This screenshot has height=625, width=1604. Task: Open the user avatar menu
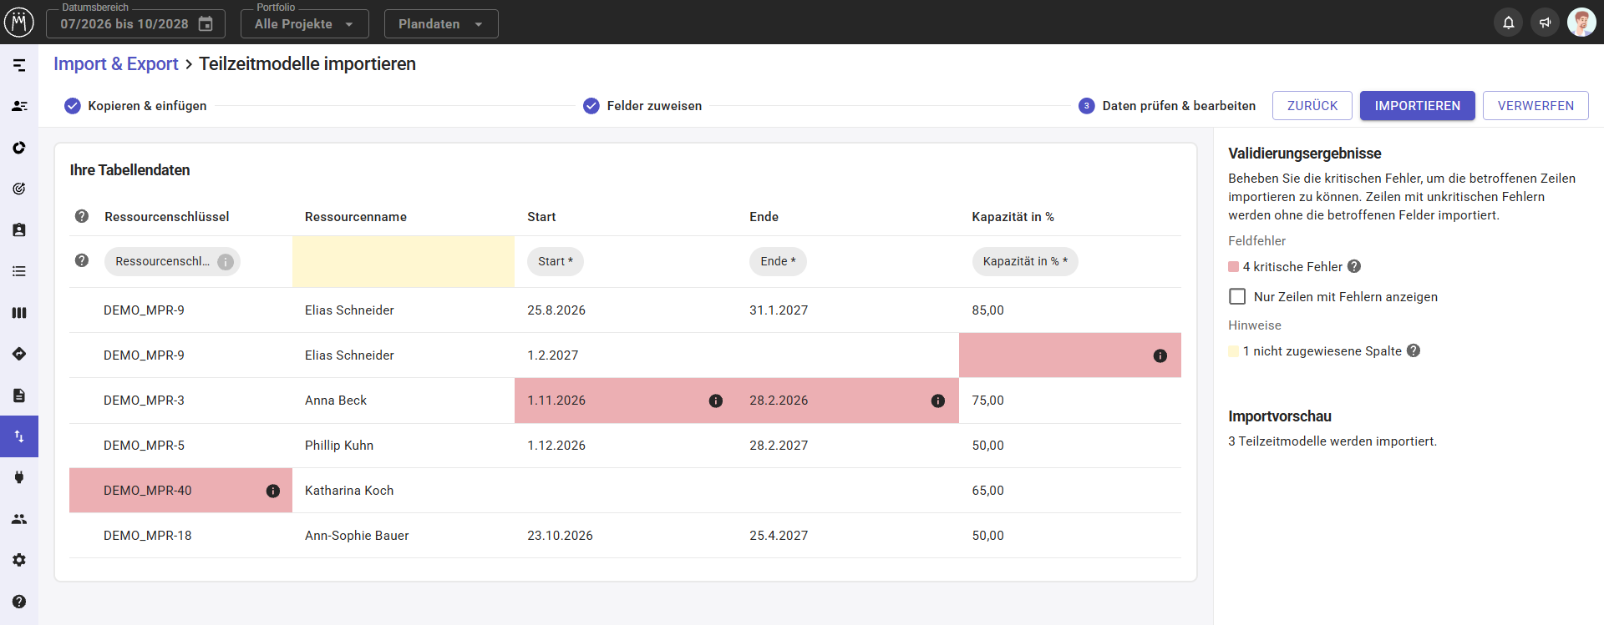point(1581,23)
